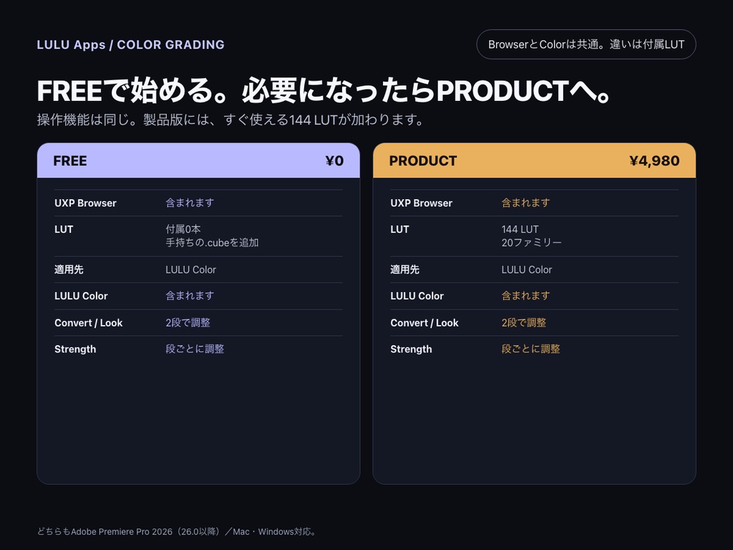Click 2段で調整 in the FREE card
Screen dimensions: 733x550
tap(188, 323)
